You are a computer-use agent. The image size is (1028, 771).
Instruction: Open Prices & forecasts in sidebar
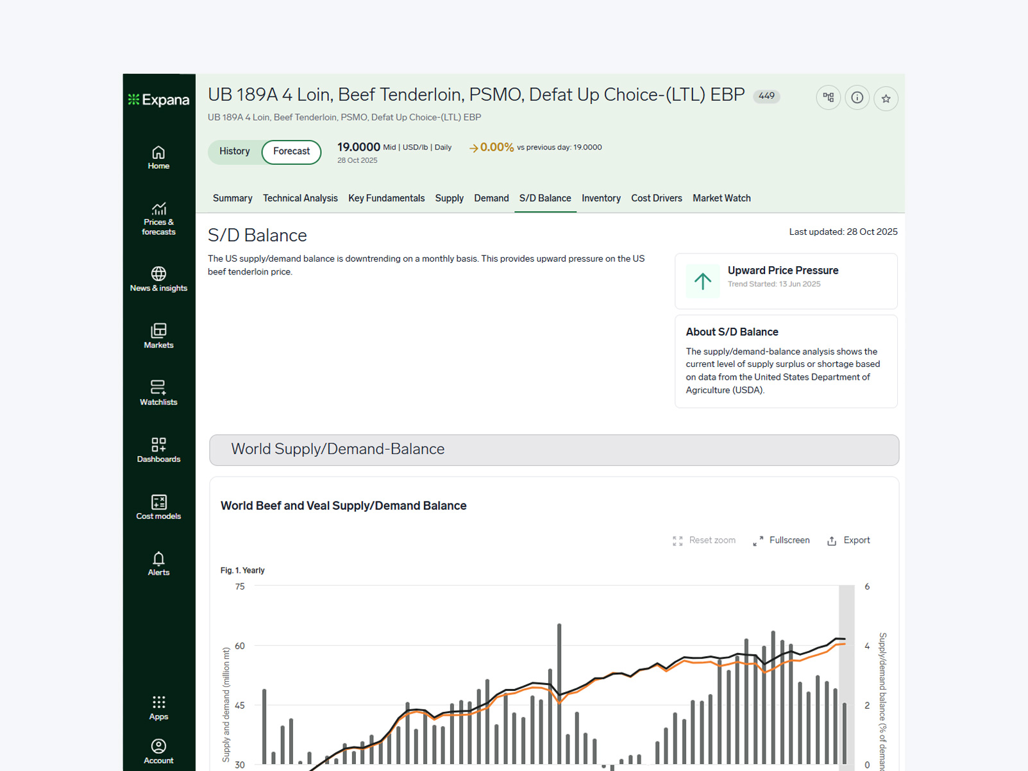158,219
